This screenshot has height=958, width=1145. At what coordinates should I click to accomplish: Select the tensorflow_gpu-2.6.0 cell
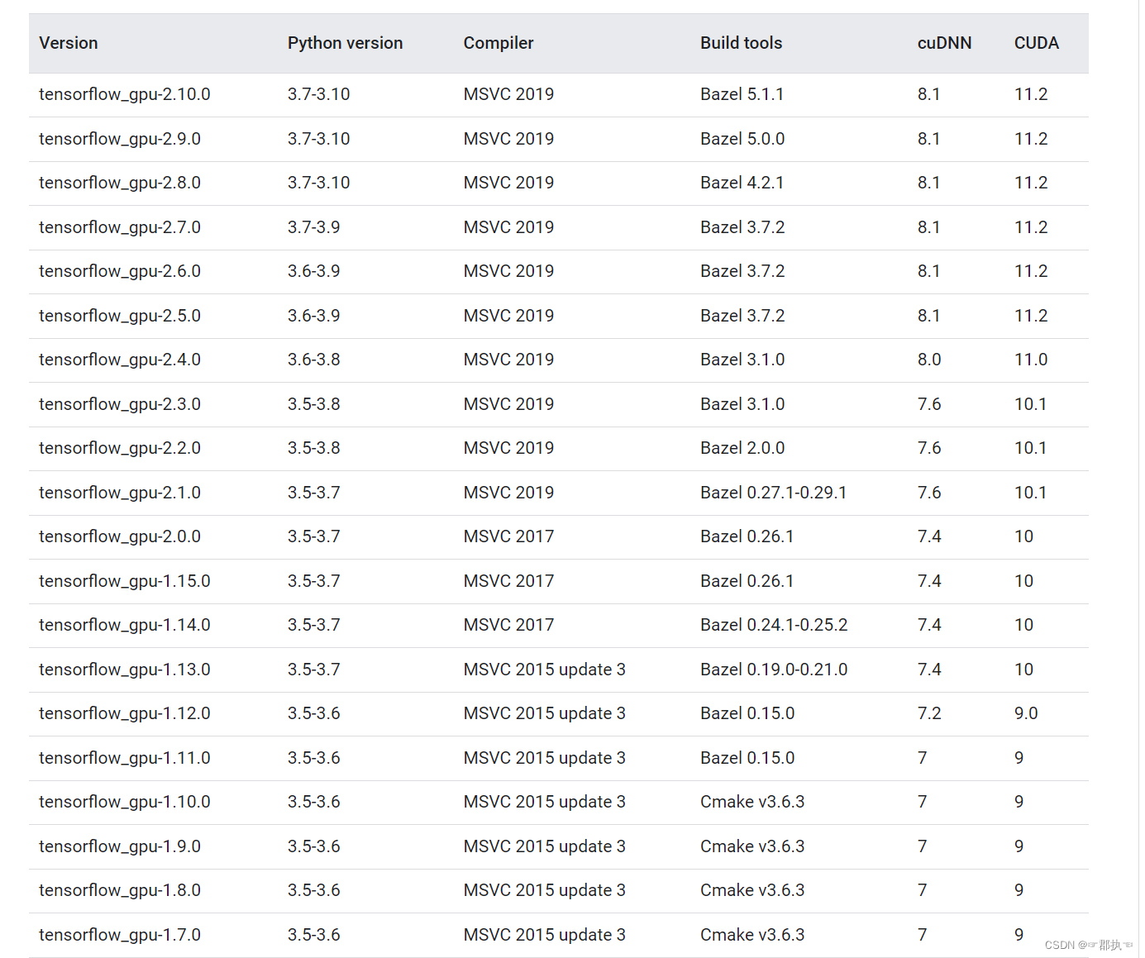[120, 271]
